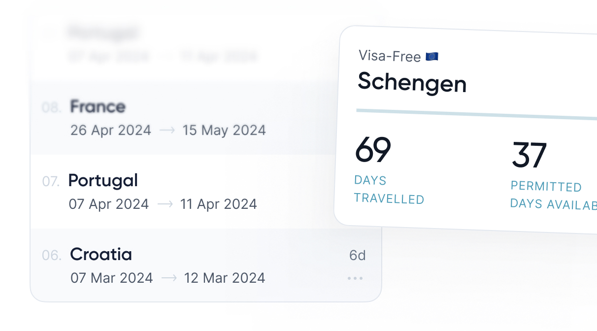Click the 69 days travelled figure

[373, 150]
